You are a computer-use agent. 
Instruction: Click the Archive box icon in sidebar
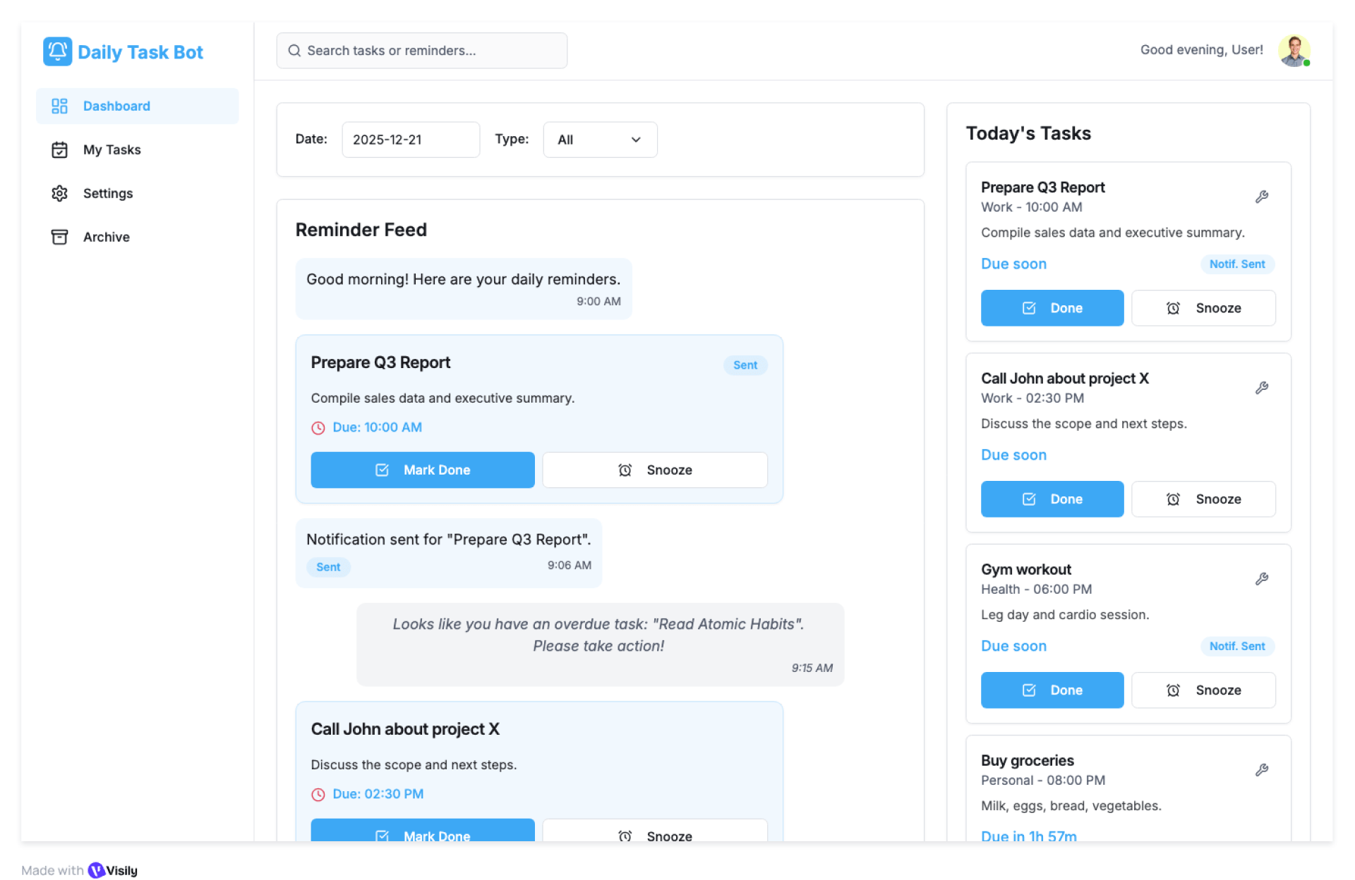tap(59, 237)
